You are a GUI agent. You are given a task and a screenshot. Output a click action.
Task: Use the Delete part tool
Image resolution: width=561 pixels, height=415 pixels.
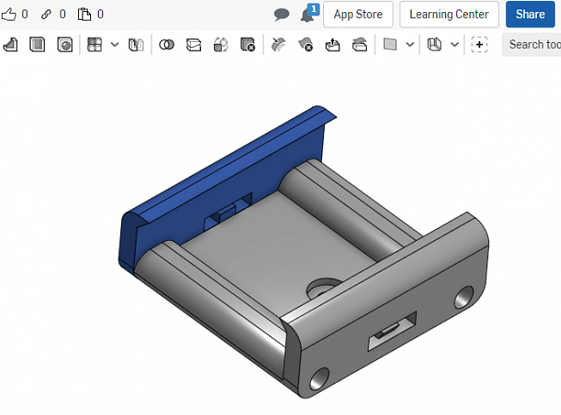[248, 45]
